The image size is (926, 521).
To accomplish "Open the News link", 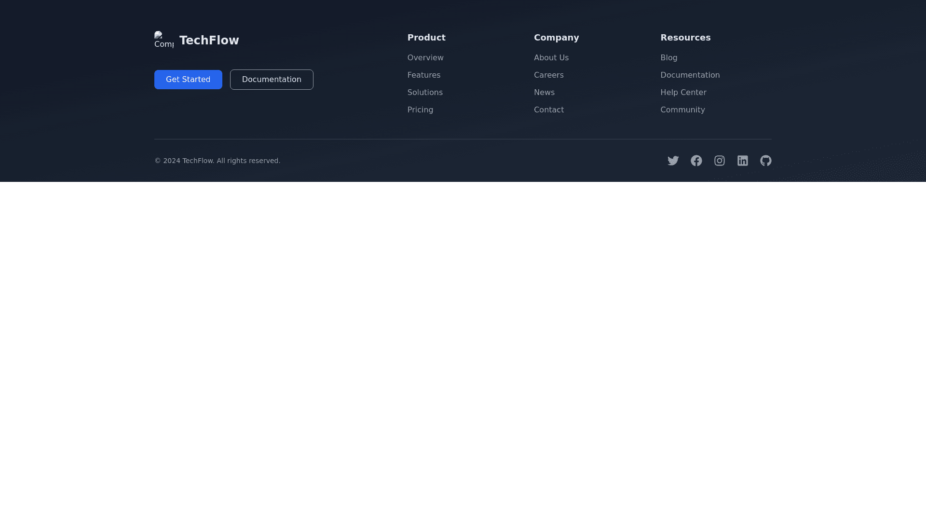I will (544, 93).
